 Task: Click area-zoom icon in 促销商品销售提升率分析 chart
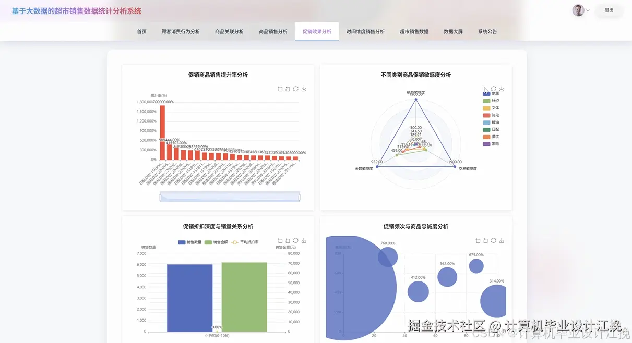pyautogui.click(x=280, y=89)
